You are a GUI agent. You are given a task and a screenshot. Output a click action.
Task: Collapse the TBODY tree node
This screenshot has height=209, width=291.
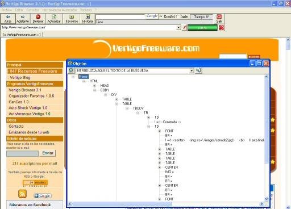coord(127,108)
